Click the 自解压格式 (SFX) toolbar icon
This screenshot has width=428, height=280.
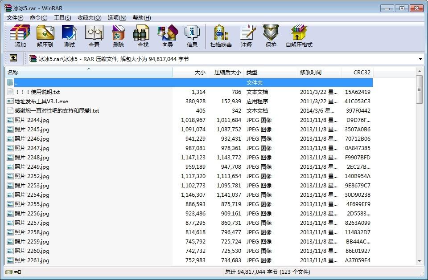coord(299,36)
